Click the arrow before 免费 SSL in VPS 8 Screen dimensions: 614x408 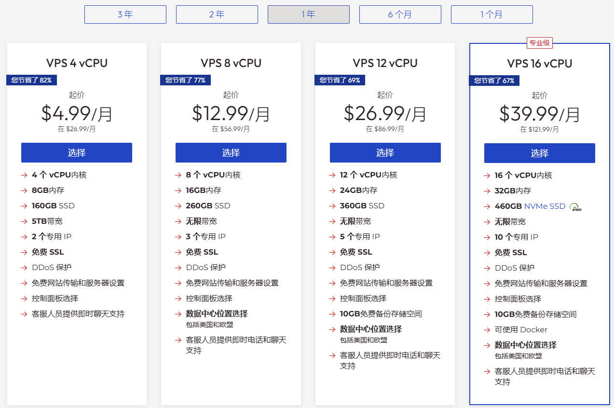pos(177,252)
